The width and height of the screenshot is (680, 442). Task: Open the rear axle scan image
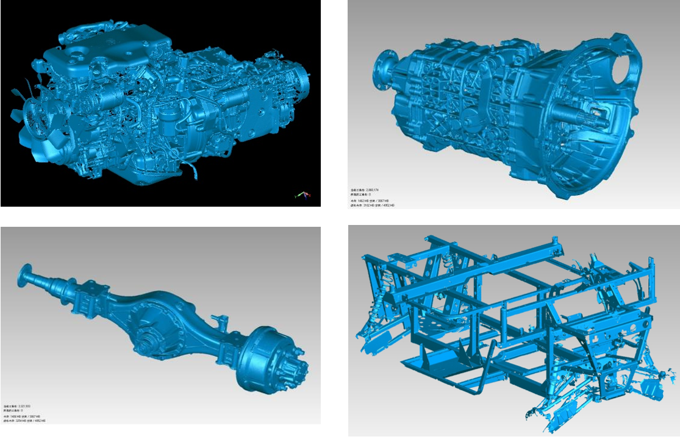click(x=160, y=325)
